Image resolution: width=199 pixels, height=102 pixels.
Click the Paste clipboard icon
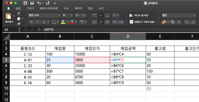pos(8,16)
